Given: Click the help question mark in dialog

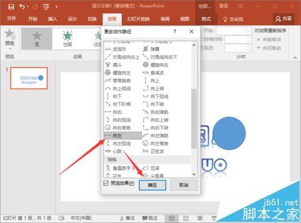Looking at the screenshot, I should pos(175,31).
